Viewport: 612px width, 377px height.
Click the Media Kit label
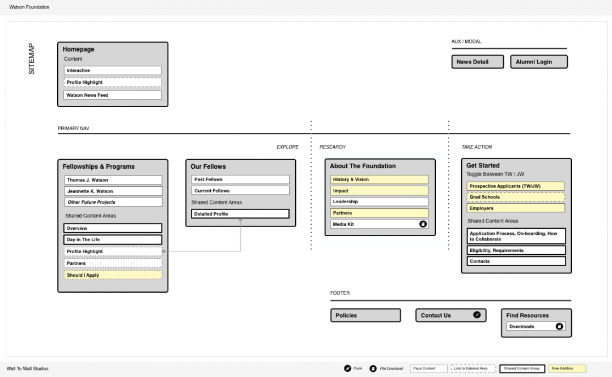tap(343, 224)
